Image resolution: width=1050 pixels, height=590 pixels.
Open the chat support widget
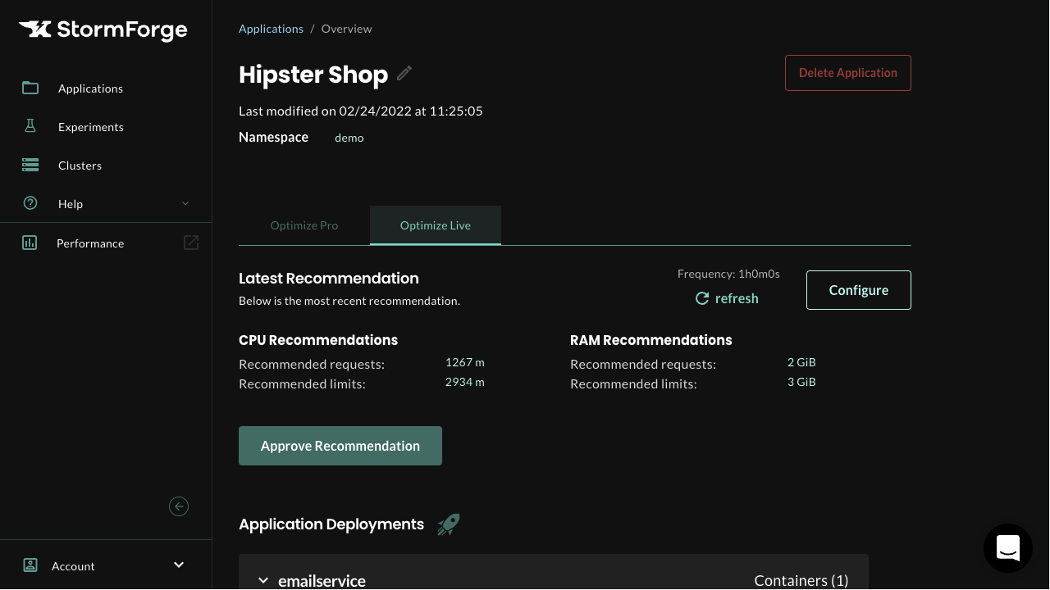tap(1008, 548)
